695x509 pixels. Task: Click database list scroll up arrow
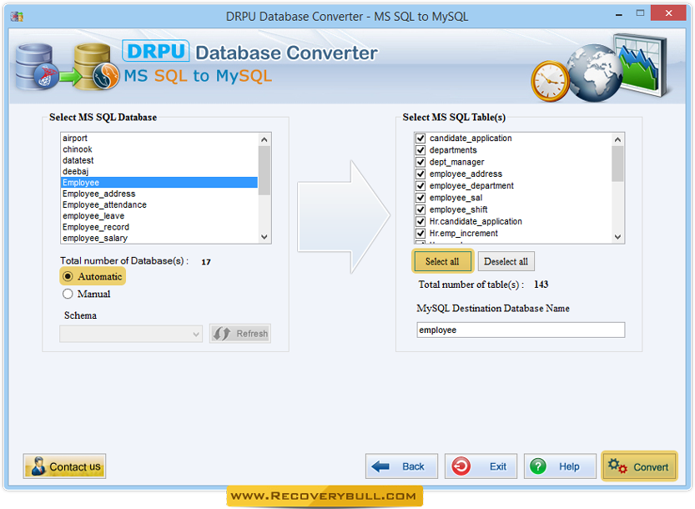click(x=264, y=139)
